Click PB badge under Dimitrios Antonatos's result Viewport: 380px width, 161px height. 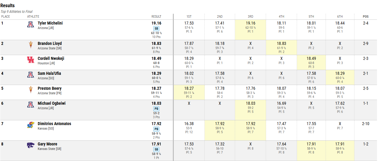pyautogui.click(x=156, y=129)
